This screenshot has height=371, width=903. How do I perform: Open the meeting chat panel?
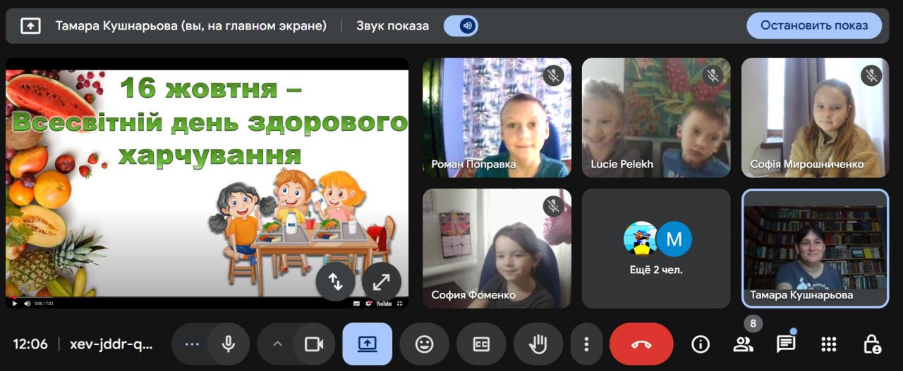pyautogui.click(x=785, y=344)
